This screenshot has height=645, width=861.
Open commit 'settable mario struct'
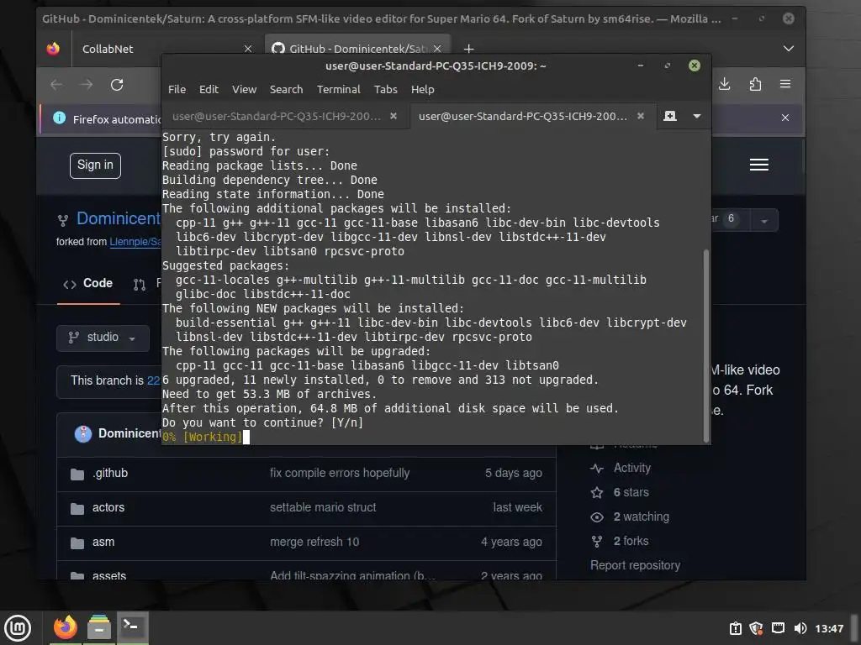click(323, 507)
